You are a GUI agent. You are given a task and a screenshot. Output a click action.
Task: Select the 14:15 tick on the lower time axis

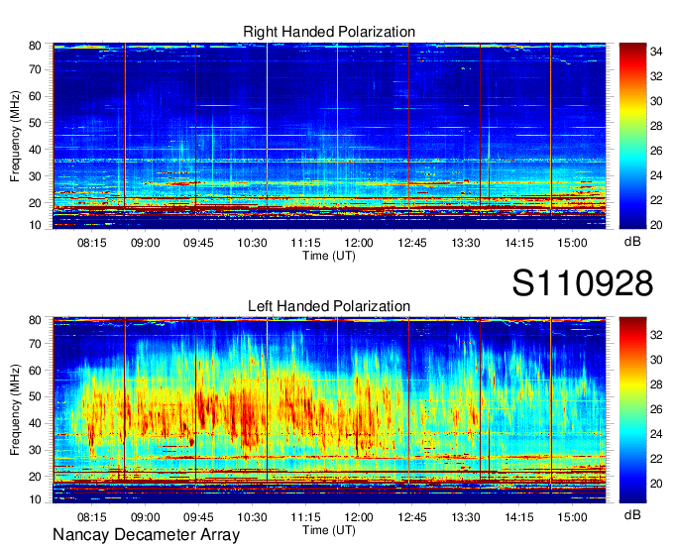(x=519, y=517)
